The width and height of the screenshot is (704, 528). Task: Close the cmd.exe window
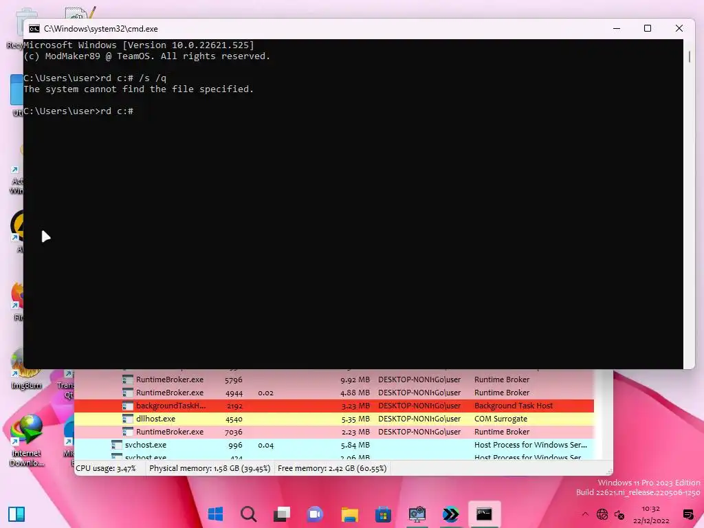tap(679, 28)
